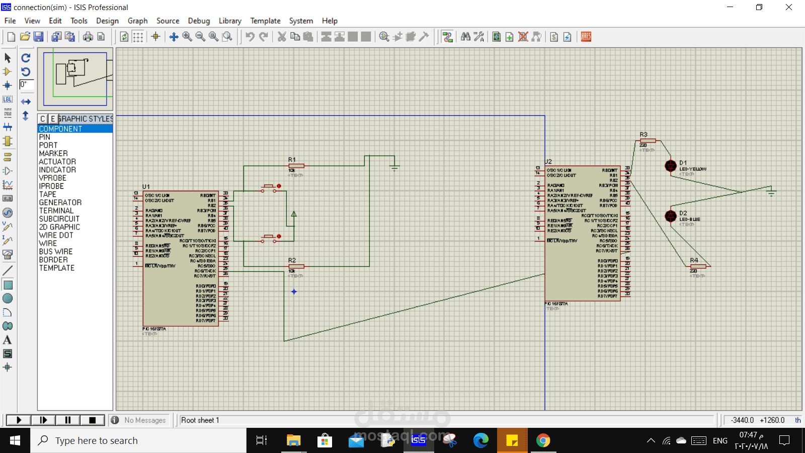Toggle the grid display on the canvas
Image resolution: width=805 pixels, height=453 pixels.
pyautogui.click(x=138, y=36)
